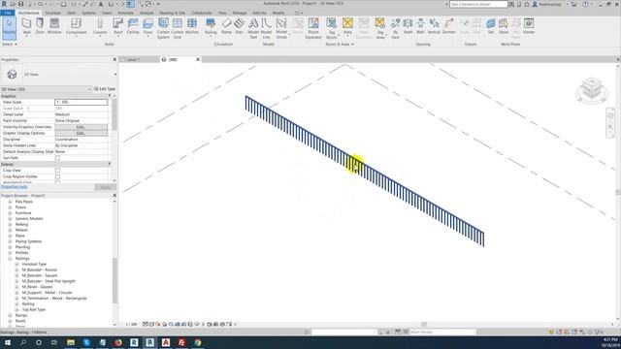
Task: Select the Stair tool
Action: (239, 26)
